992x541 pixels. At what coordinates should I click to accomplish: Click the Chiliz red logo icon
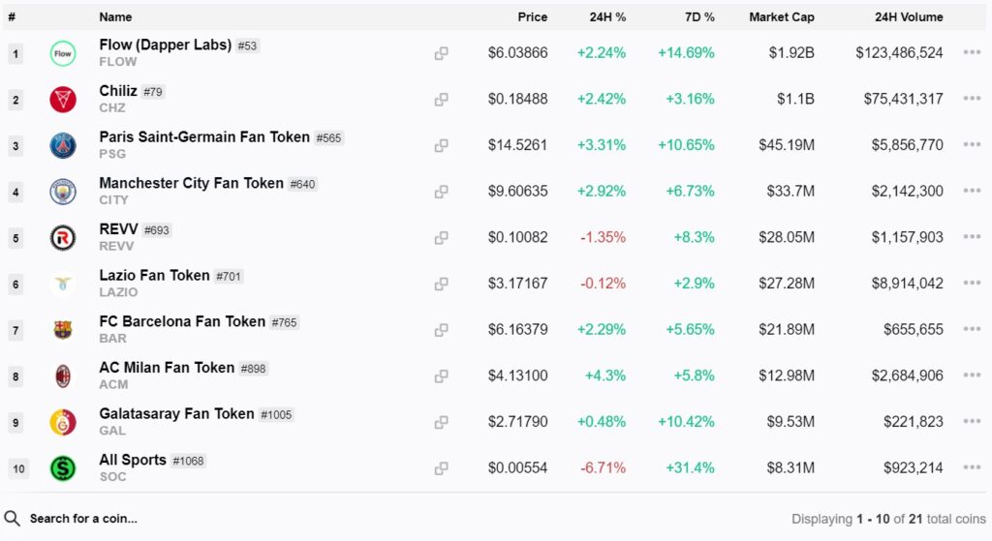pos(63,100)
